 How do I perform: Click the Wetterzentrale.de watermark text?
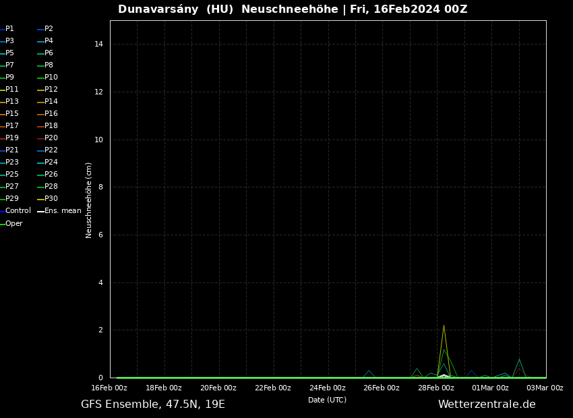[487, 405]
